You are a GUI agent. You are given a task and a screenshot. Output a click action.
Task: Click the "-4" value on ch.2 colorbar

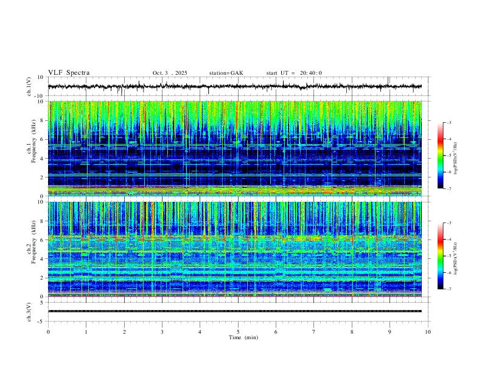click(449, 239)
